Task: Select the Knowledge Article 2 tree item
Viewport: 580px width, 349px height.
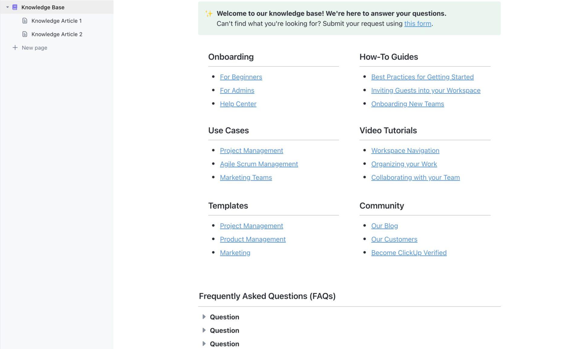Action: click(57, 34)
